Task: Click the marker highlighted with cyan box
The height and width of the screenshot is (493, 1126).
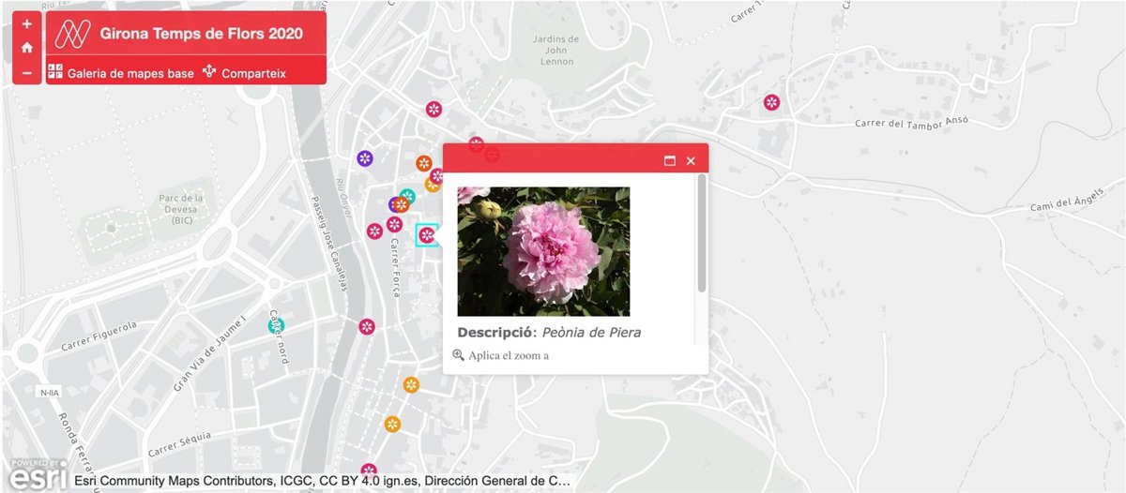Action: pos(427,235)
